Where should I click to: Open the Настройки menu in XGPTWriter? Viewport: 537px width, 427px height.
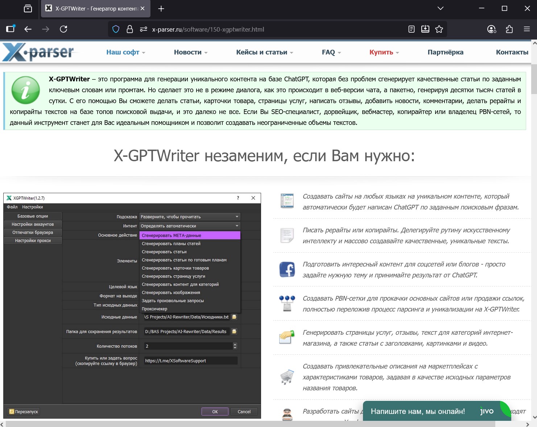pyautogui.click(x=33, y=207)
